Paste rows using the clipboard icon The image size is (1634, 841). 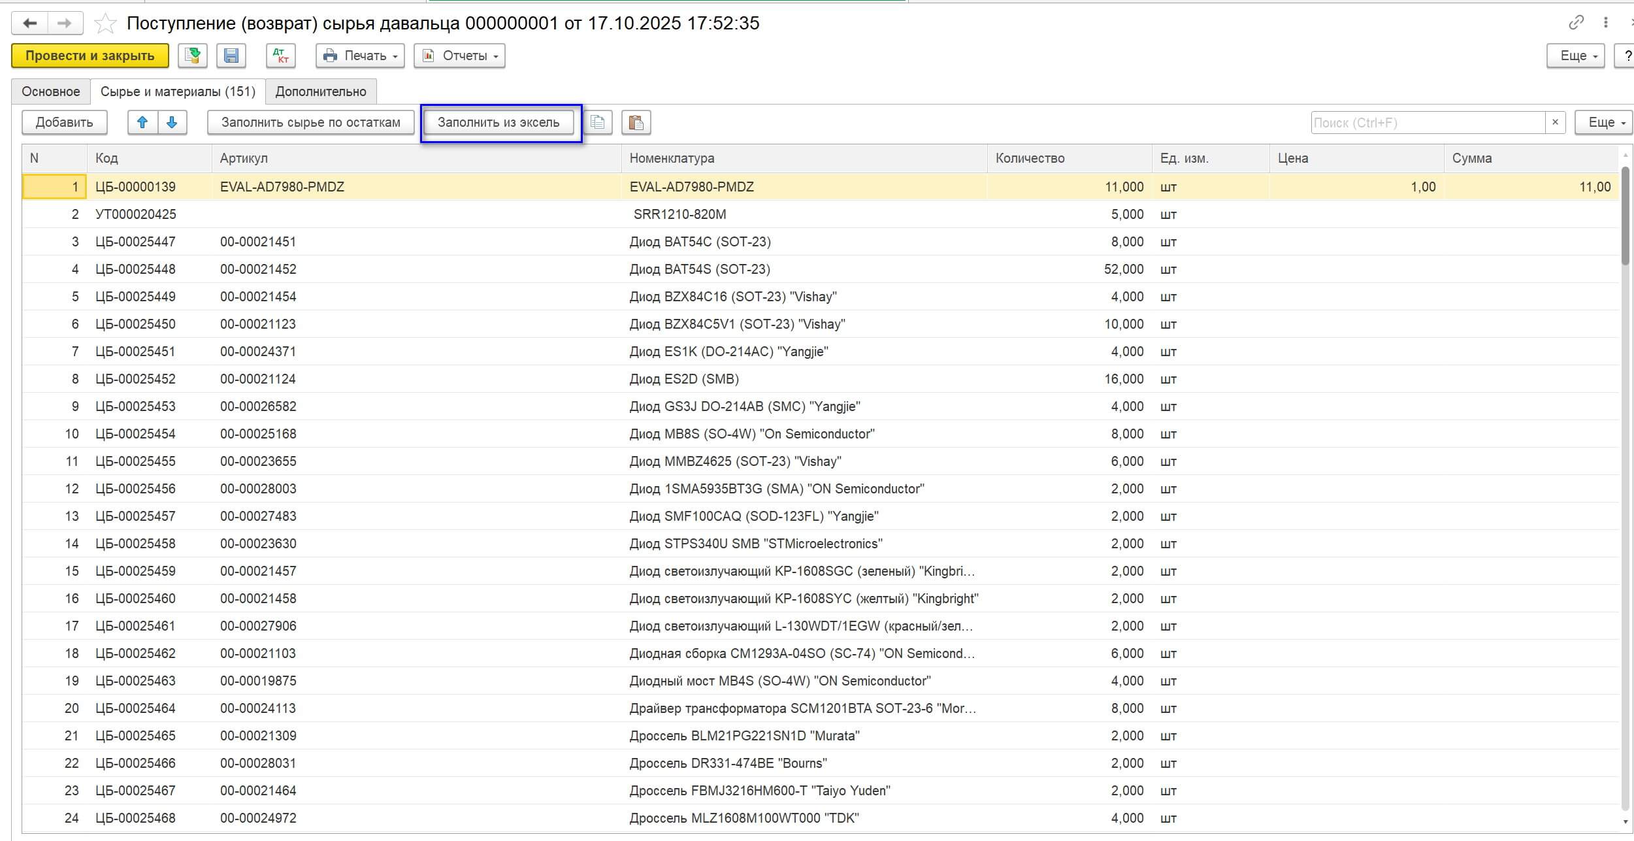[636, 122]
